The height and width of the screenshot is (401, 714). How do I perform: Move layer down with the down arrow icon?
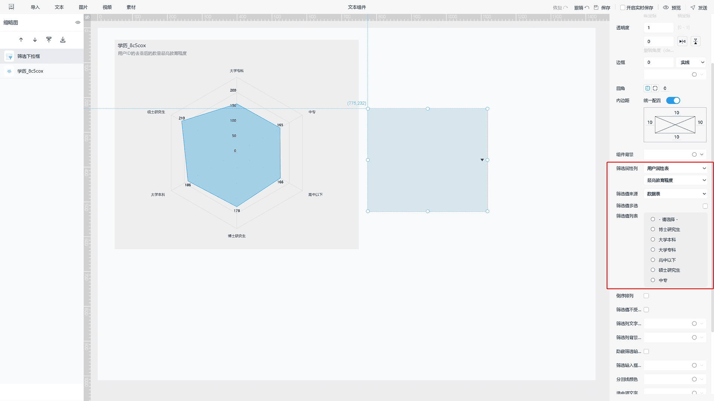pos(35,40)
